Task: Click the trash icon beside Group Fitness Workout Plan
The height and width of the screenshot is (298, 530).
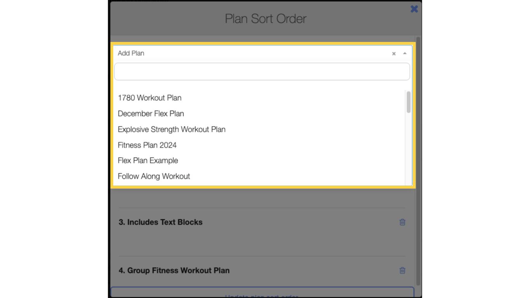Action: click(402, 270)
